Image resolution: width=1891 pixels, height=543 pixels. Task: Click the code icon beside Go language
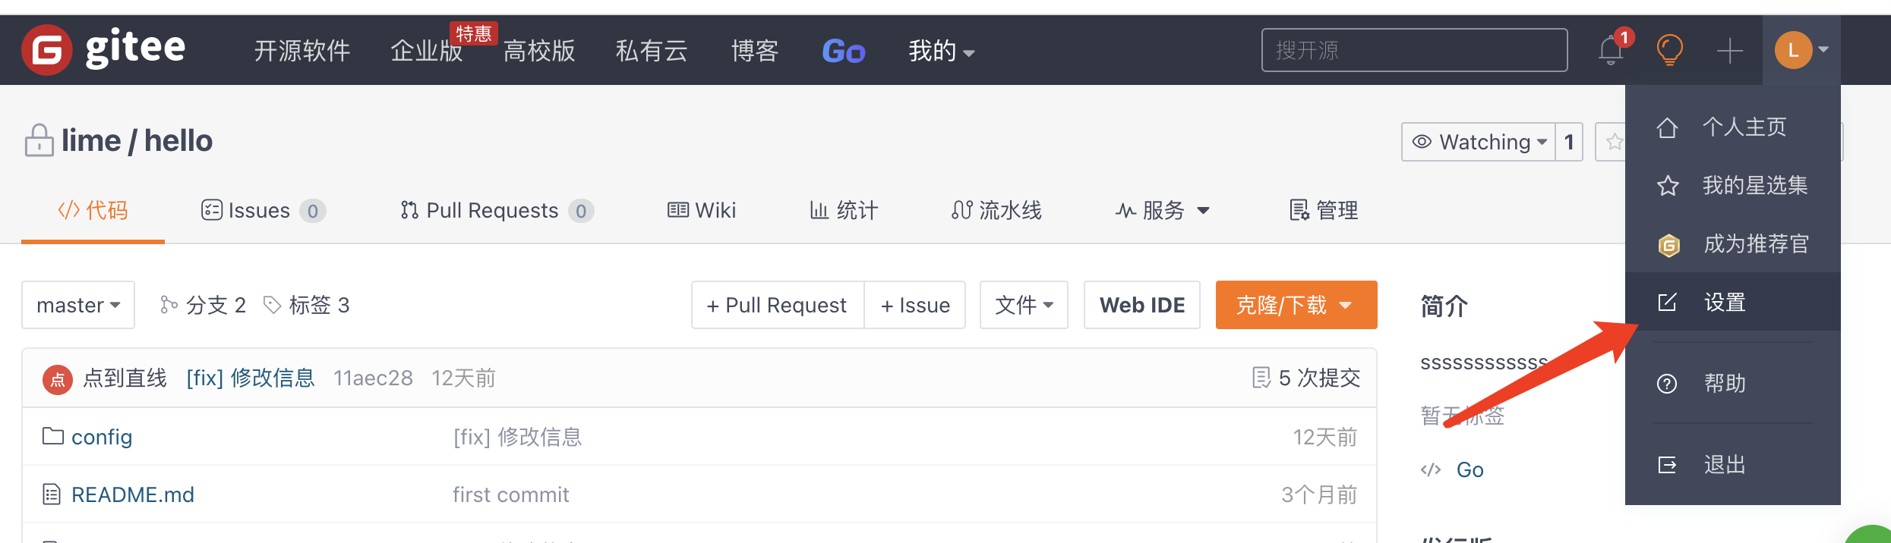pos(1431,469)
